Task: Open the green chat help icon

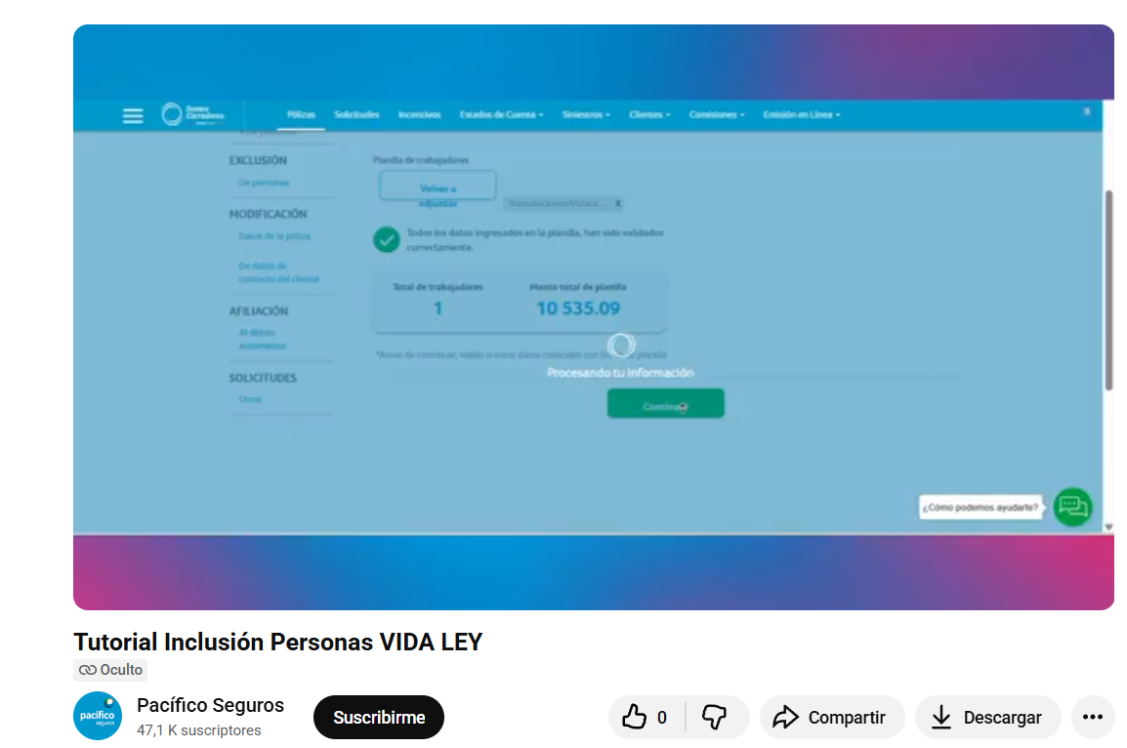Action: pyautogui.click(x=1072, y=507)
